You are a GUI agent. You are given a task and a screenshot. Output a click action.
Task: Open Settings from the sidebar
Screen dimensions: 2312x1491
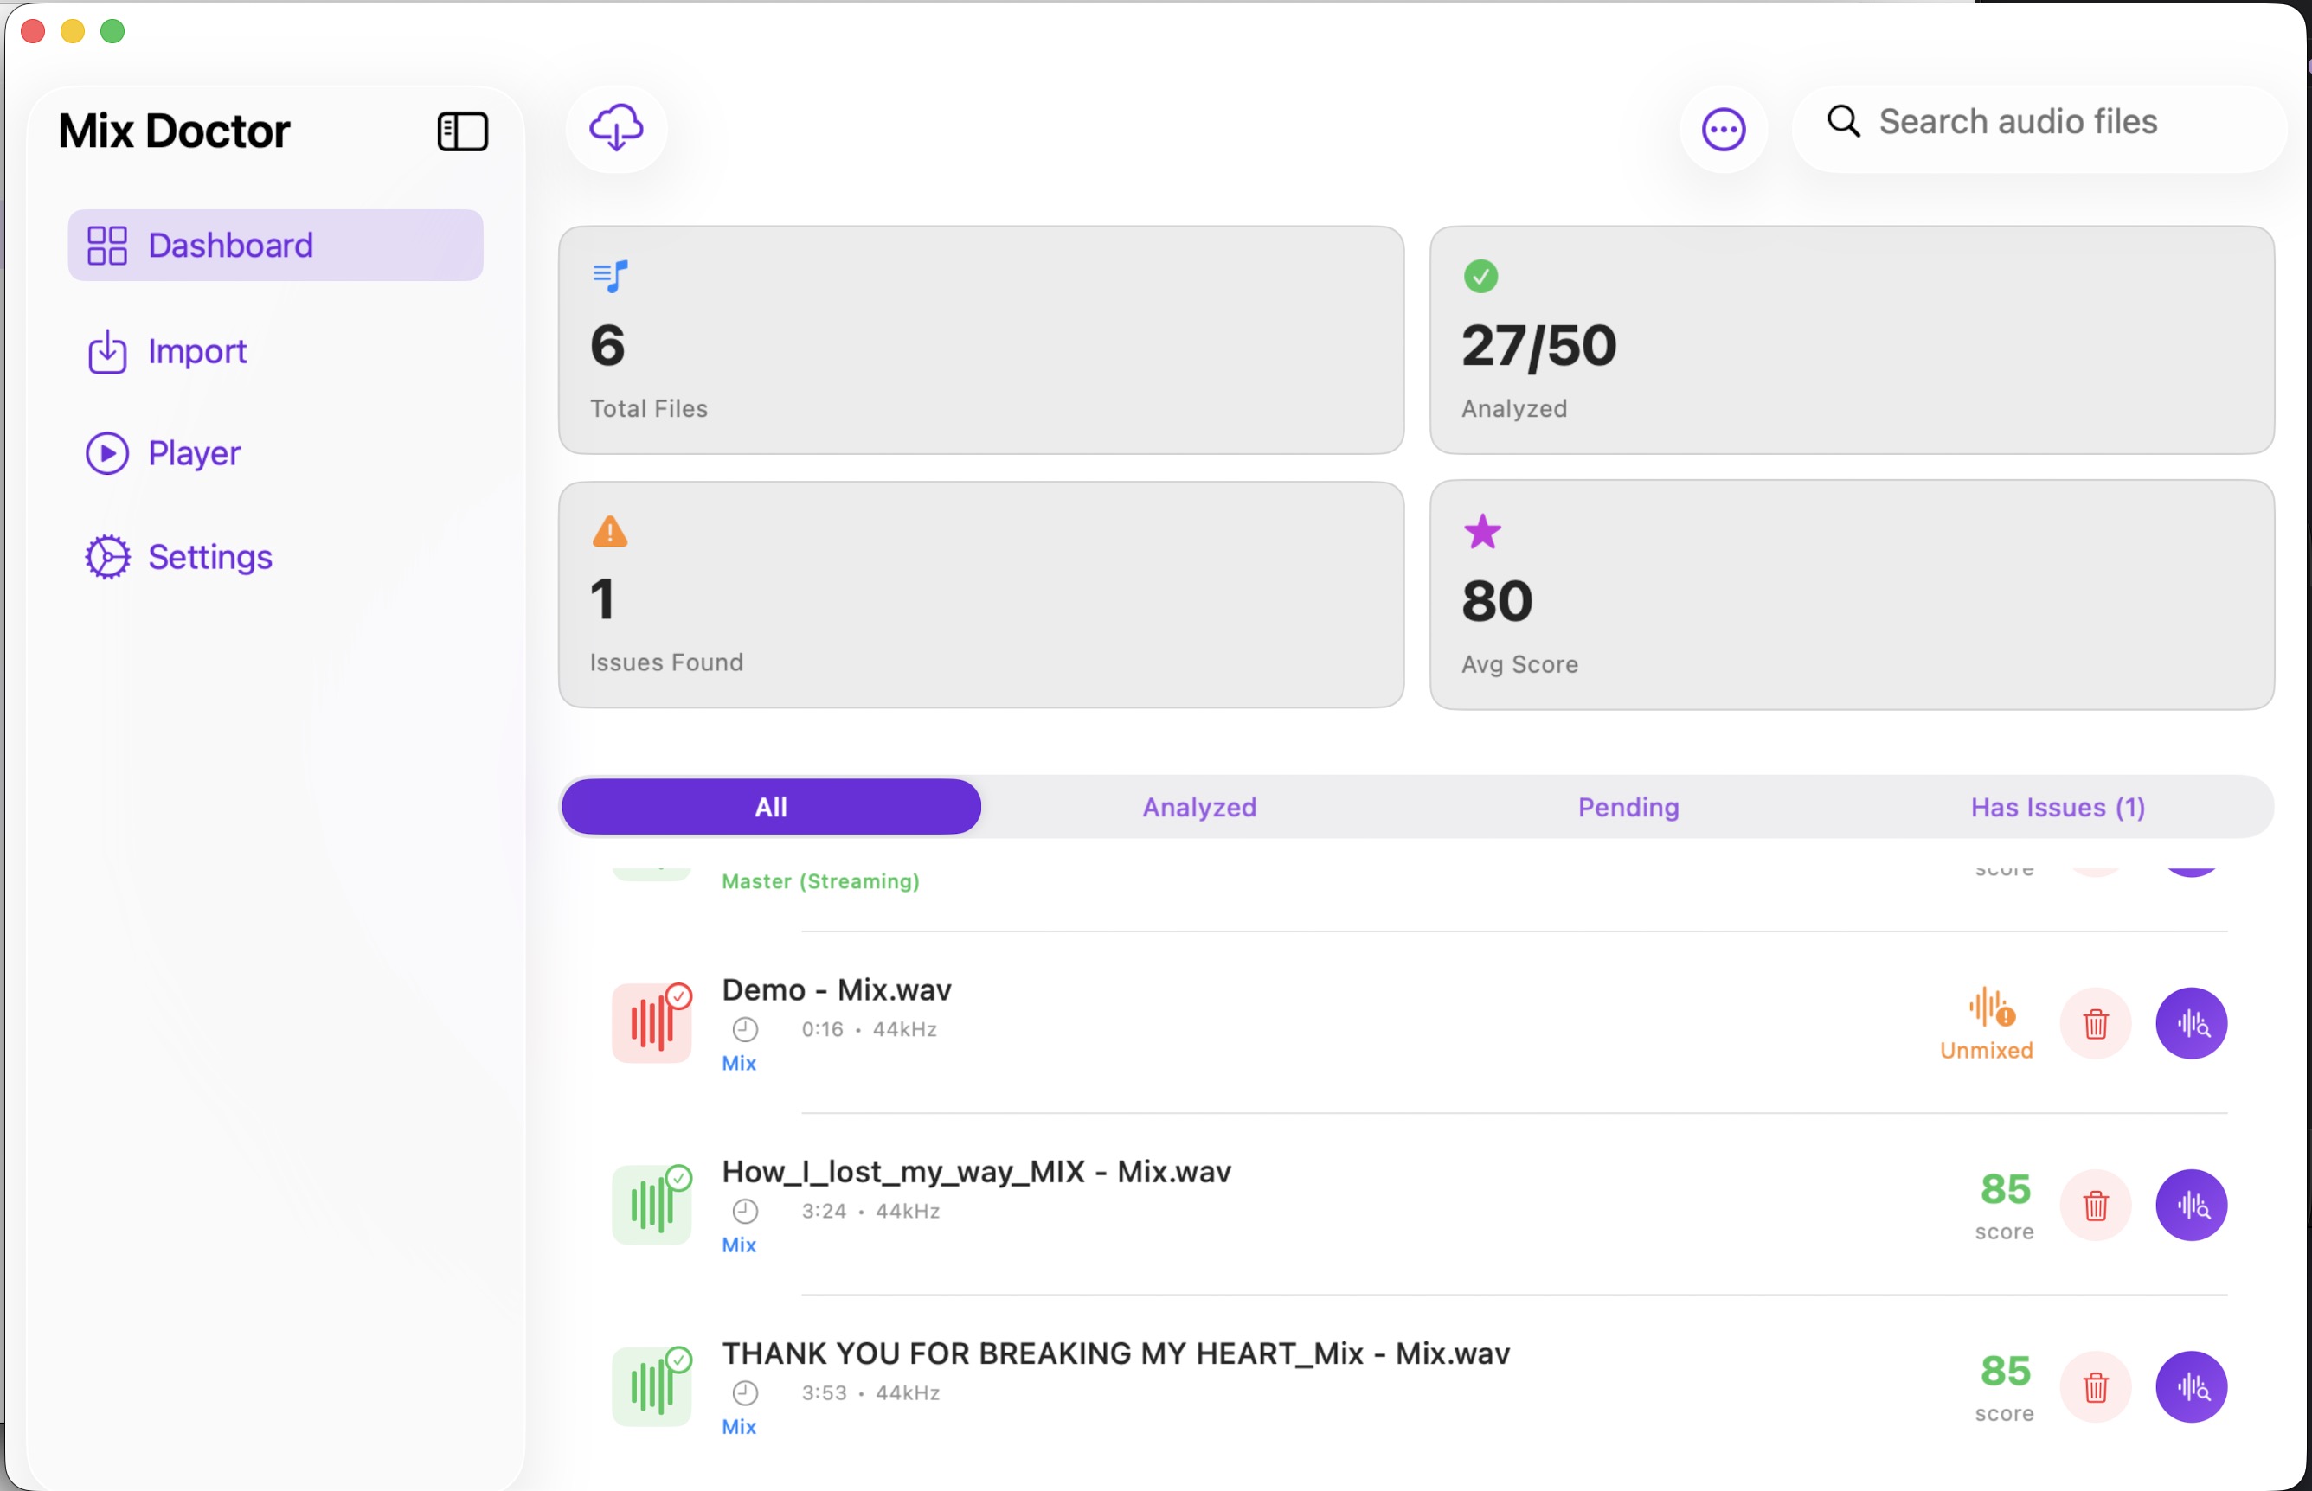(209, 557)
